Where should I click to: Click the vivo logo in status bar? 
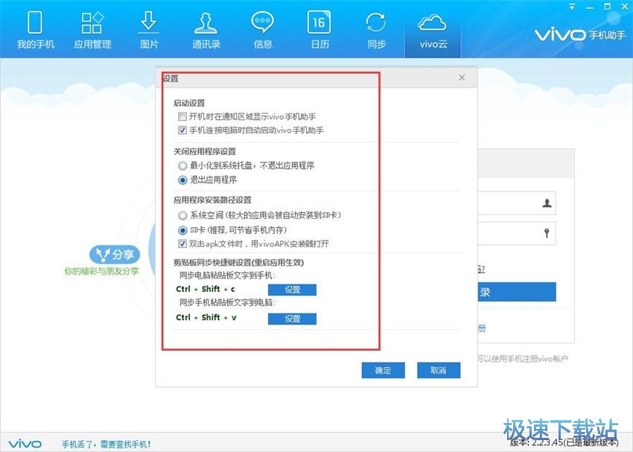(x=25, y=444)
